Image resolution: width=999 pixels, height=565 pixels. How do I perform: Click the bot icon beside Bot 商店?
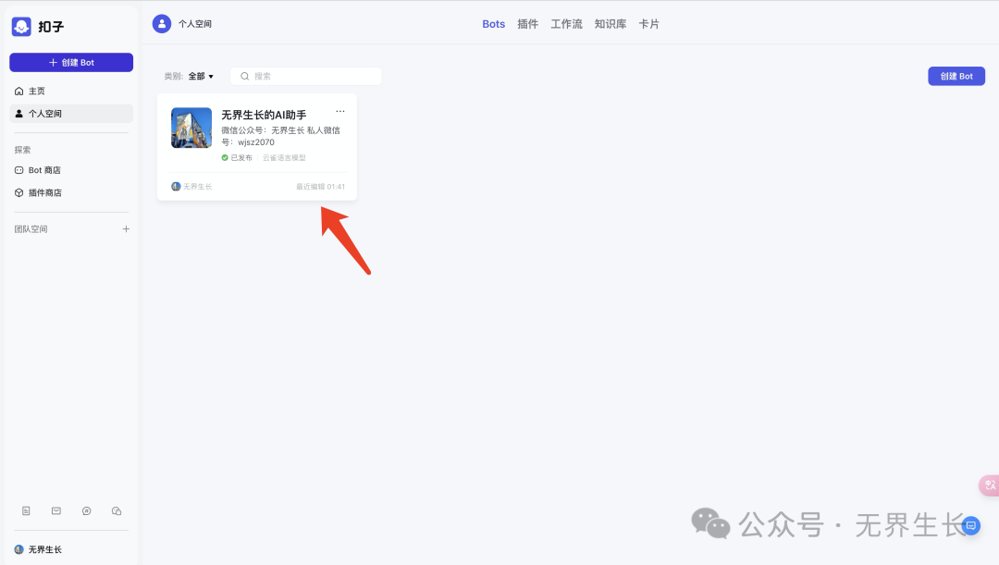click(19, 170)
